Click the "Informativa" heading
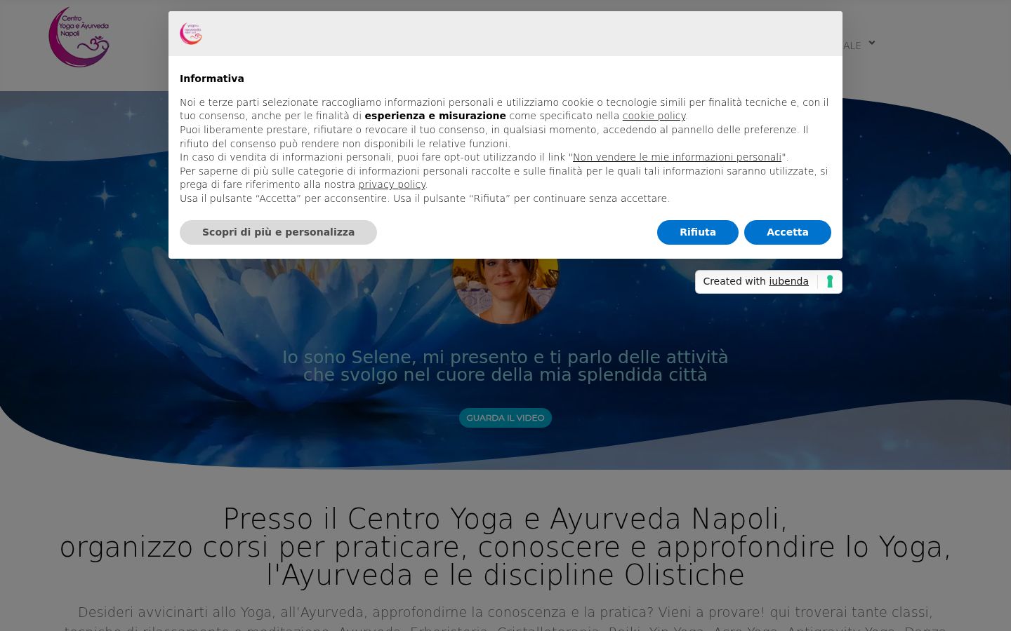1011x631 pixels. point(212,79)
